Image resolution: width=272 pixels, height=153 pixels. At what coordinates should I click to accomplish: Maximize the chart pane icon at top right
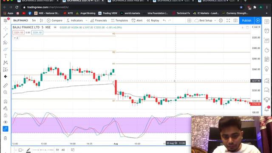click(x=247, y=27)
